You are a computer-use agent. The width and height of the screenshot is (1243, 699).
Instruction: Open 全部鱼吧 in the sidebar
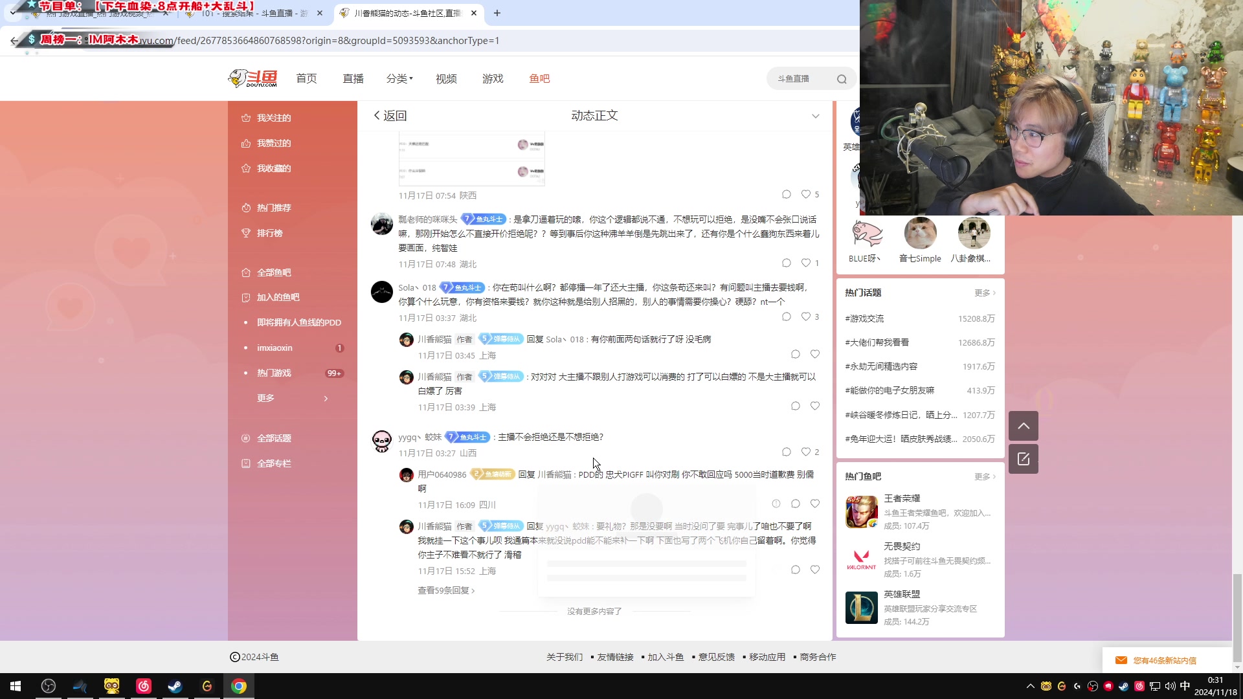[273, 272]
